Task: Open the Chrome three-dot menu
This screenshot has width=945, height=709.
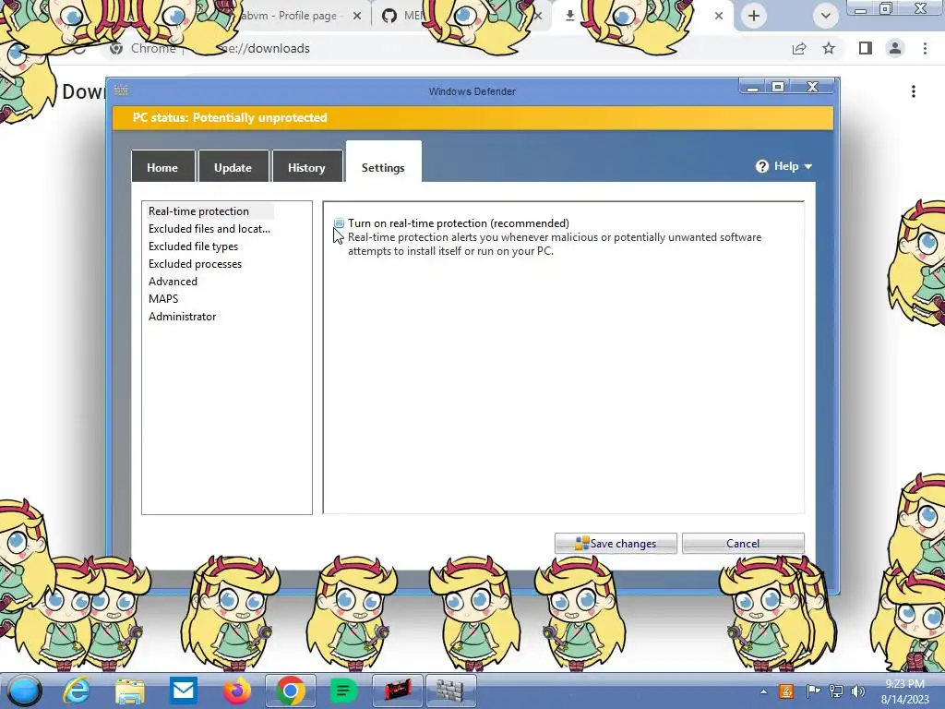Action: click(925, 48)
